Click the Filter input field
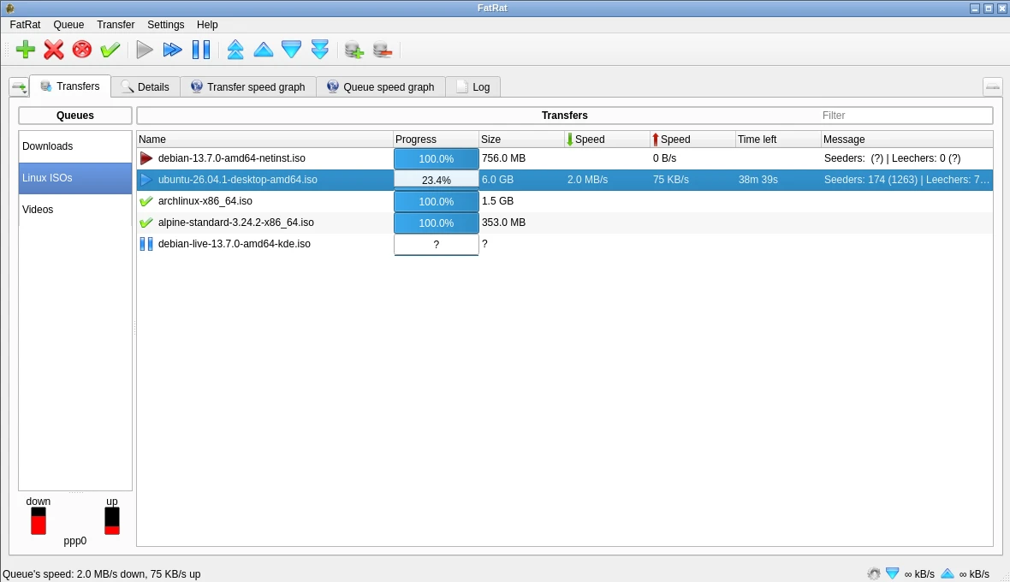The width and height of the screenshot is (1010, 582). pos(905,116)
